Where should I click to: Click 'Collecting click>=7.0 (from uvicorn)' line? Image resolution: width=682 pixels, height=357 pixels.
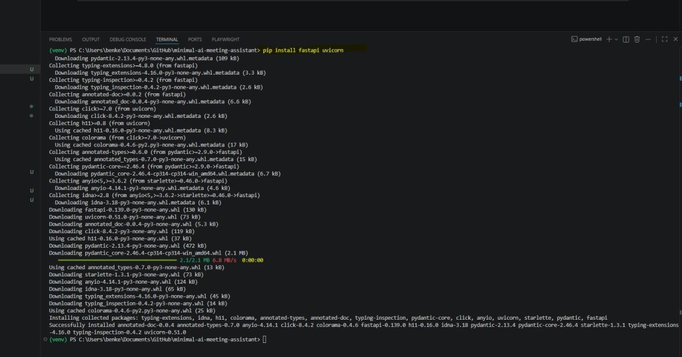(102, 109)
